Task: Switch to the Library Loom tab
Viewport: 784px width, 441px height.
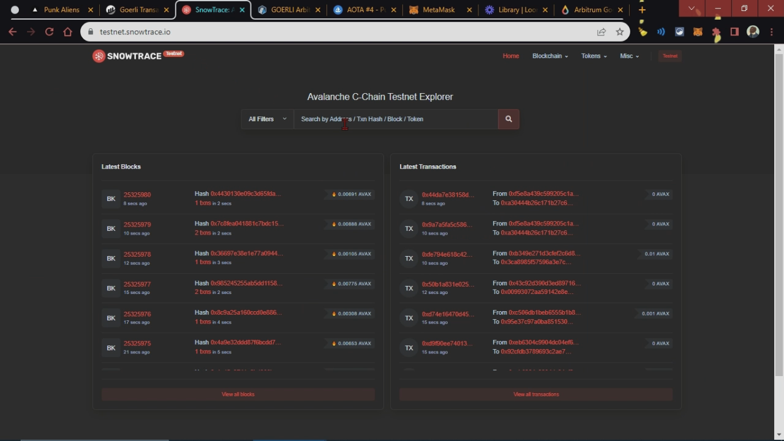Action: coord(516,10)
